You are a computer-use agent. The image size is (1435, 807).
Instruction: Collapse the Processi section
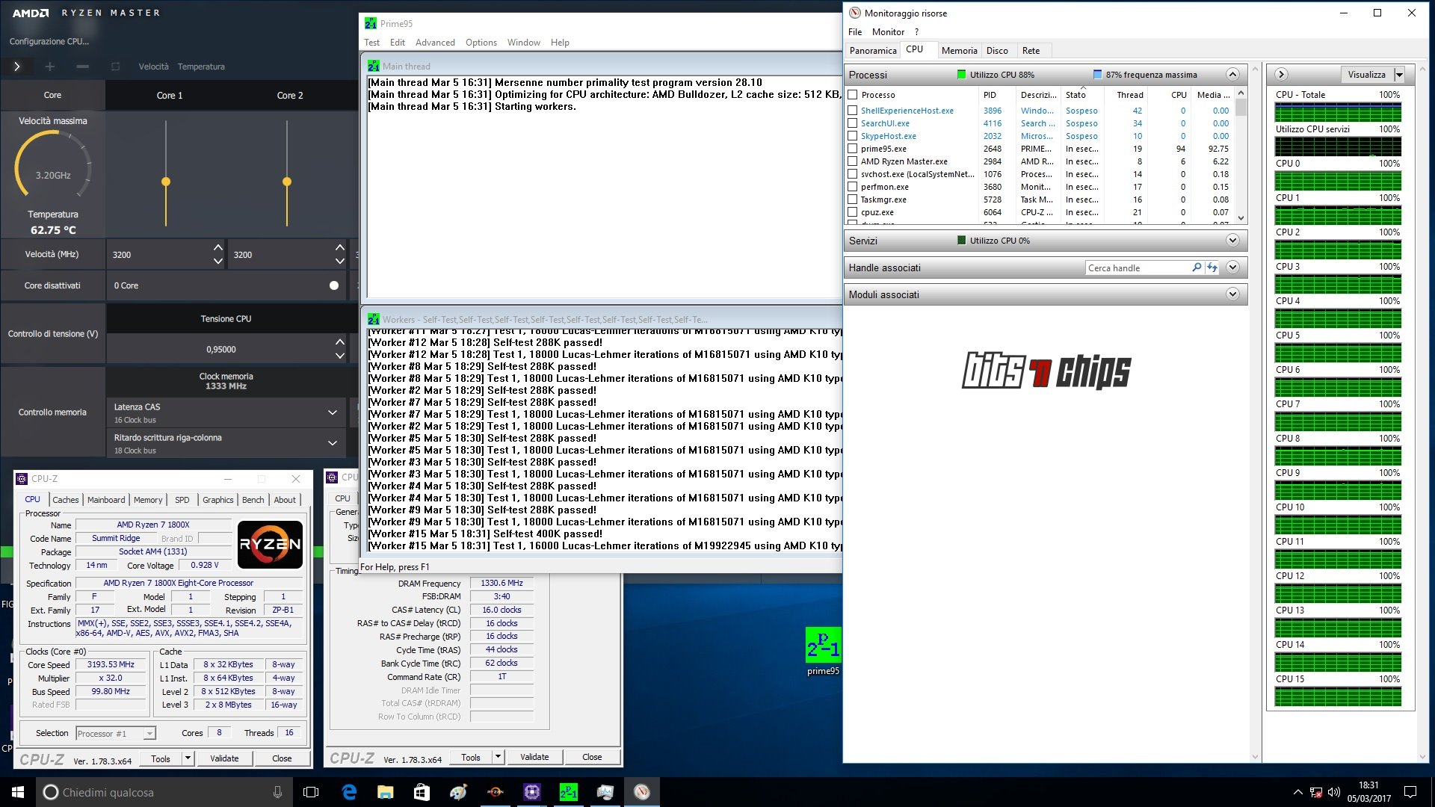tap(1233, 74)
